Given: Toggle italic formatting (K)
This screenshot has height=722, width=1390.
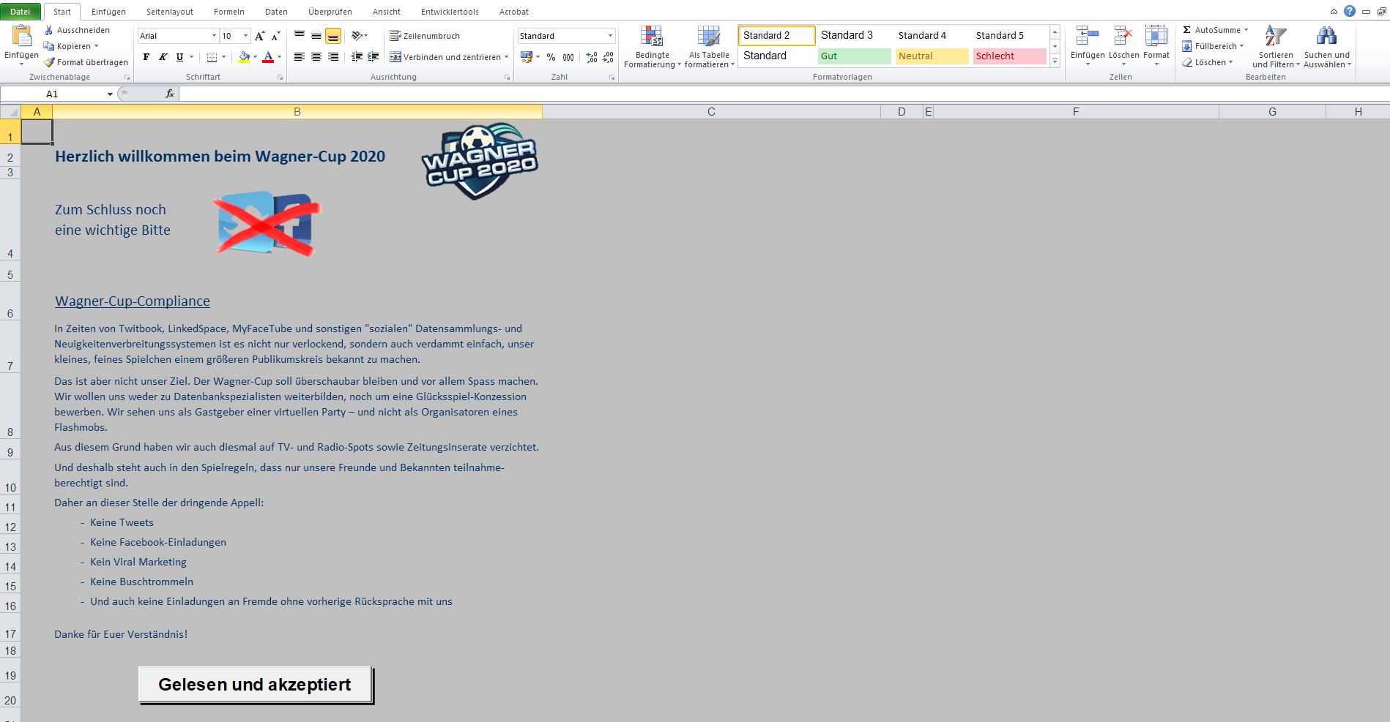Looking at the screenshot, I should click(x=163, y=57).
